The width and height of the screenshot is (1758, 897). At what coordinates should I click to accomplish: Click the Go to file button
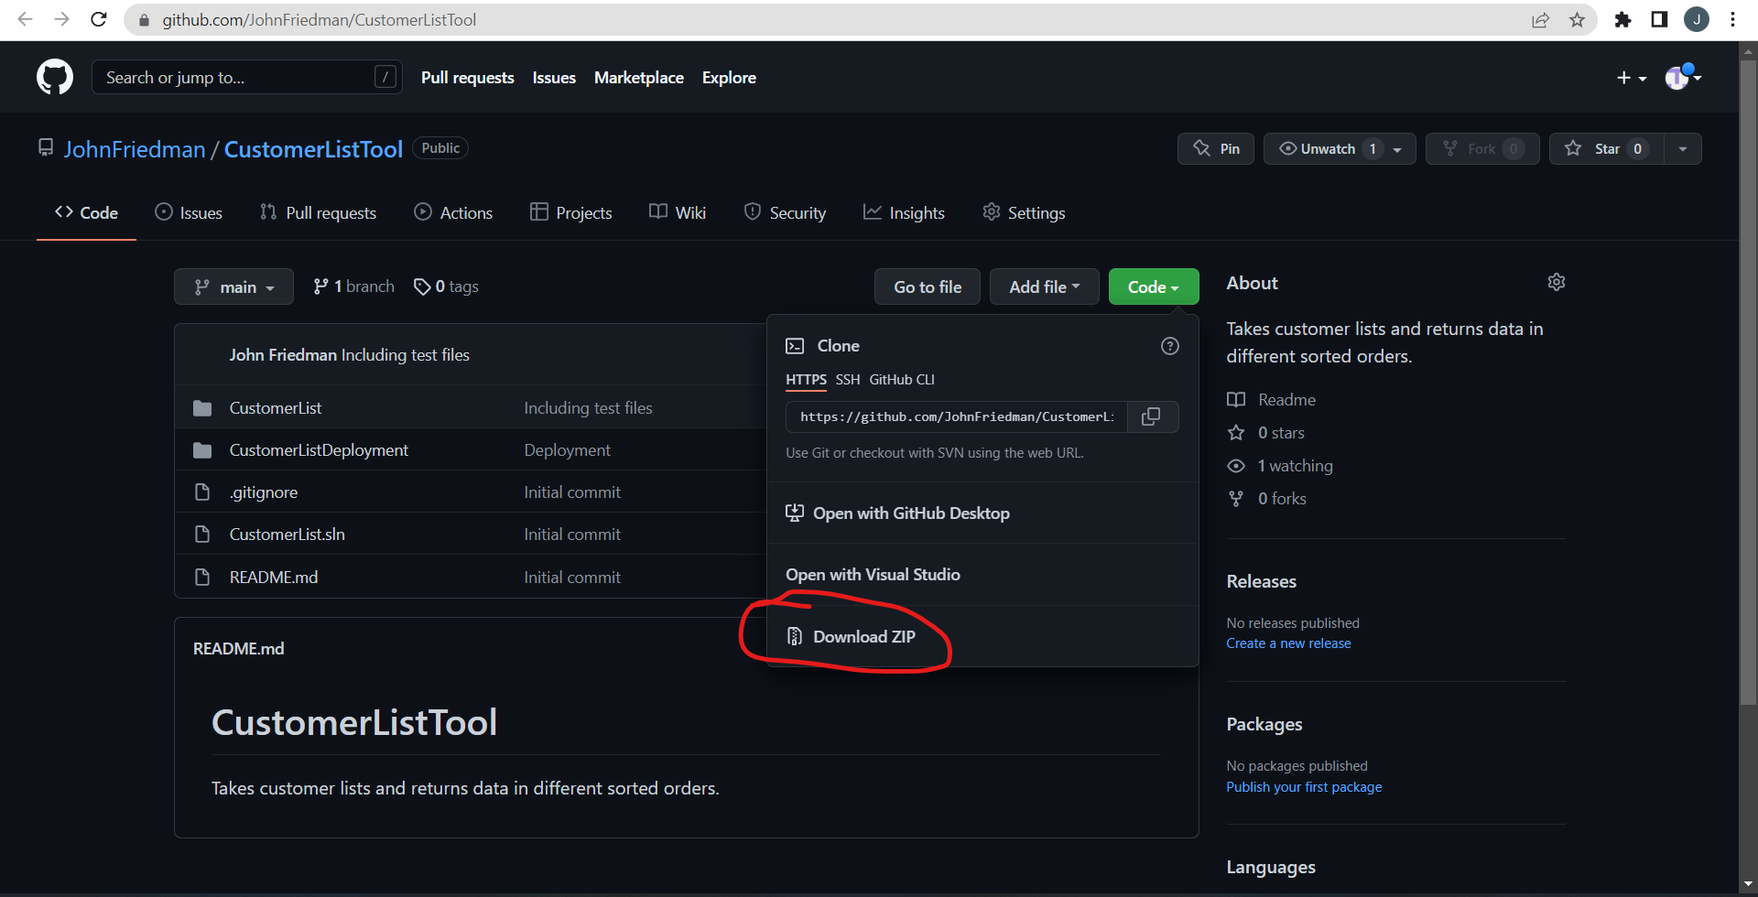[928, 286]
